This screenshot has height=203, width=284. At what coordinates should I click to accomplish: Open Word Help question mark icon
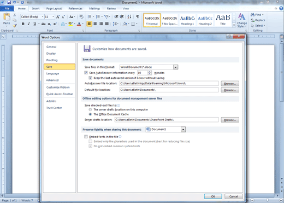tap(281, 8)
